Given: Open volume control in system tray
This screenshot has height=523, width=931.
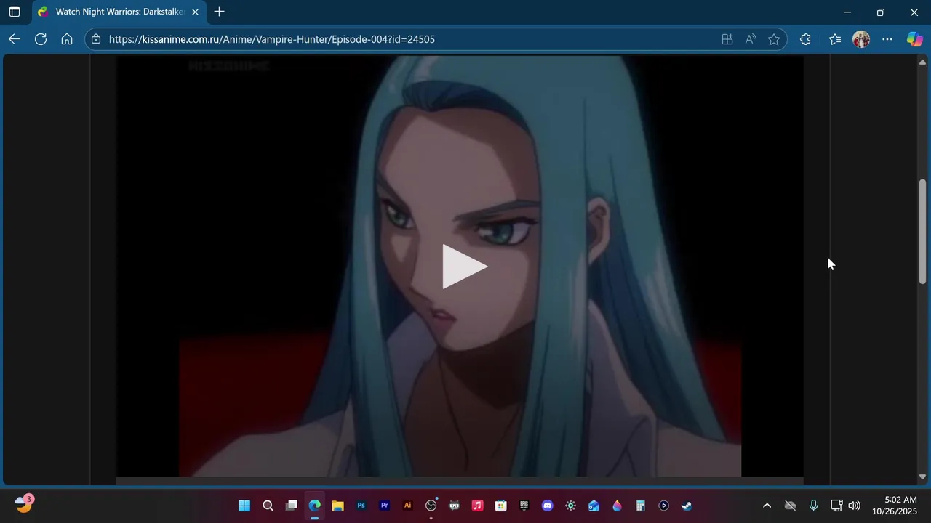Looking at the screenshot, I should [855, 506].
